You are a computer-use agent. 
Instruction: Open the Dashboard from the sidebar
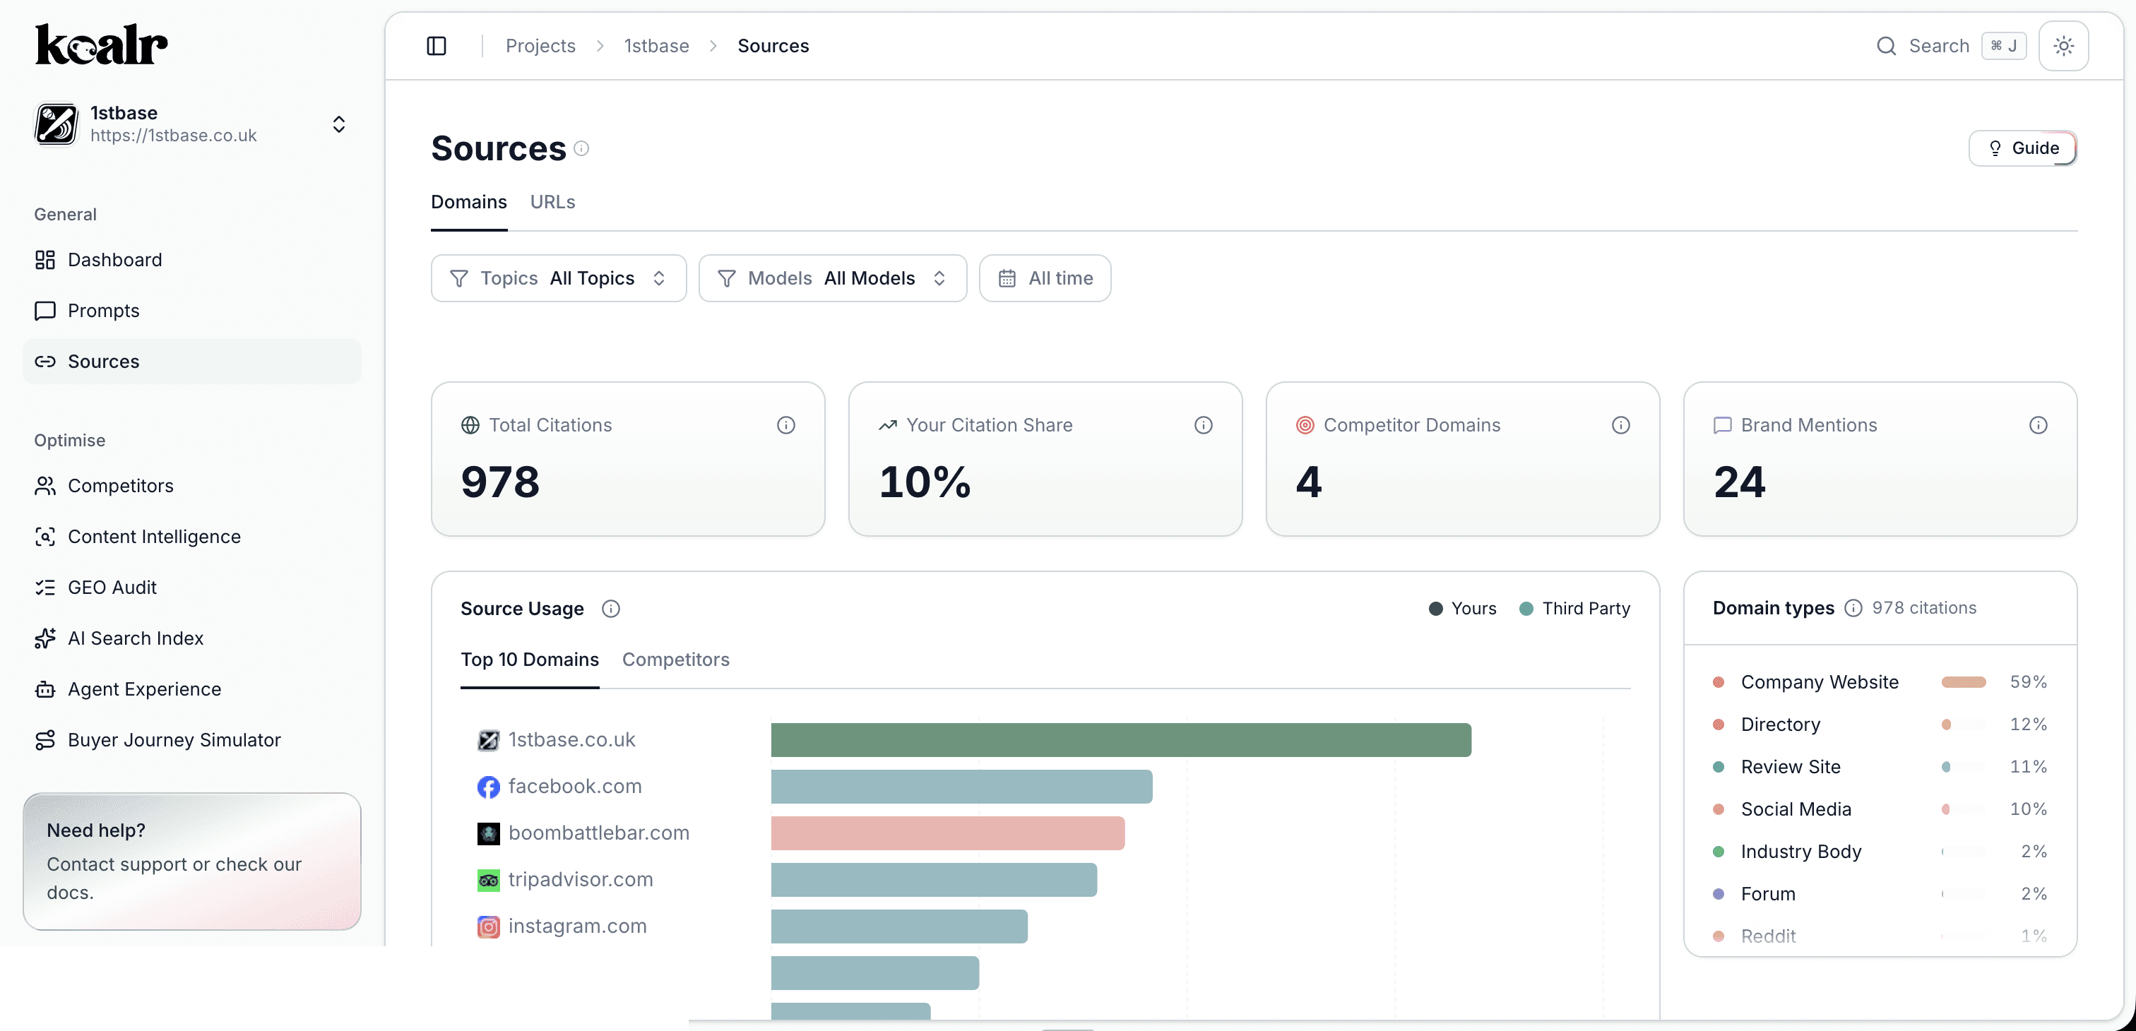tap(115, 259)
